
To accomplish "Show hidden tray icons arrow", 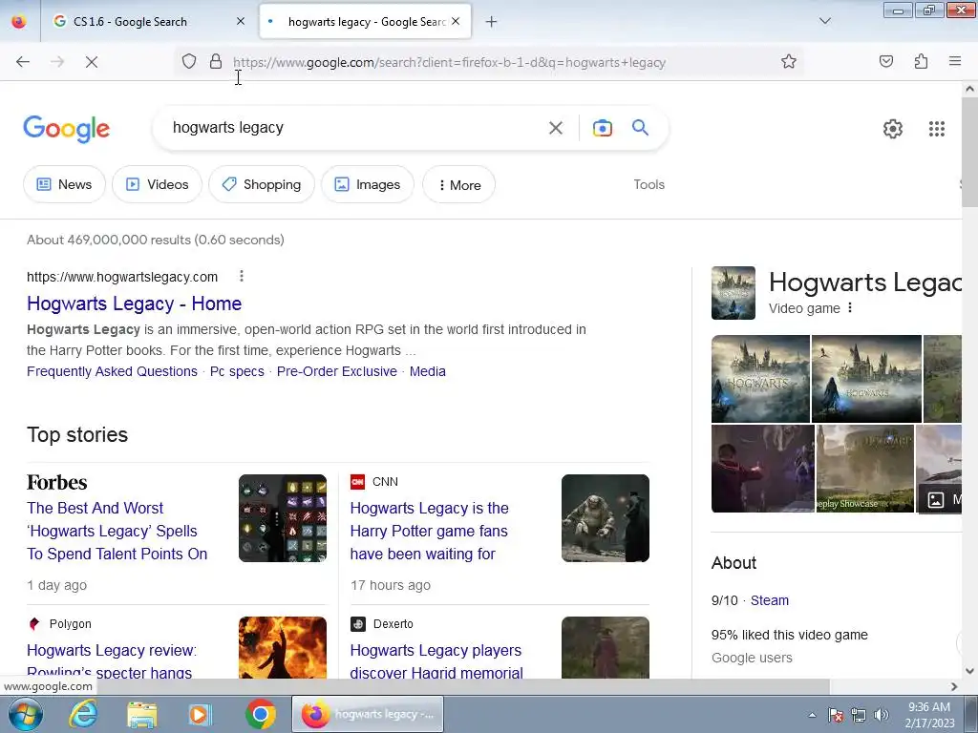I will [812, 715].
